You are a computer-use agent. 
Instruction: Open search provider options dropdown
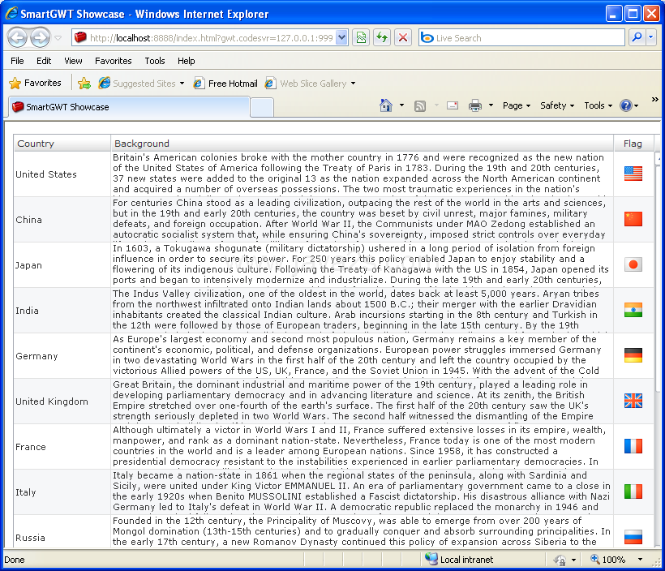pyautogui.click(x=651, y=38)
